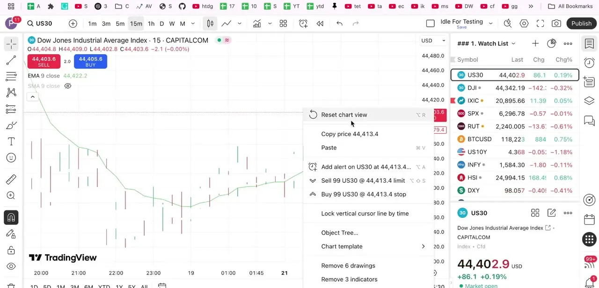599x288 pixels.
Task: Open indicator templates grid
Action: 283,23
